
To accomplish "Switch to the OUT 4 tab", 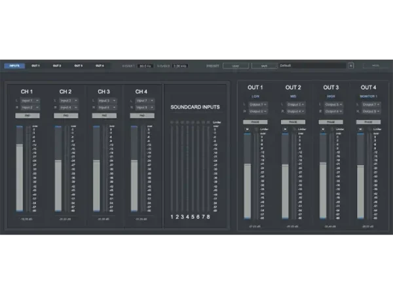I will (x=100, y=66).
